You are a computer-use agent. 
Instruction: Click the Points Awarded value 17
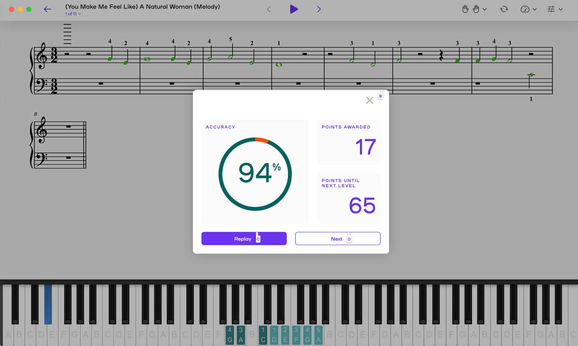tap(365, 147)
